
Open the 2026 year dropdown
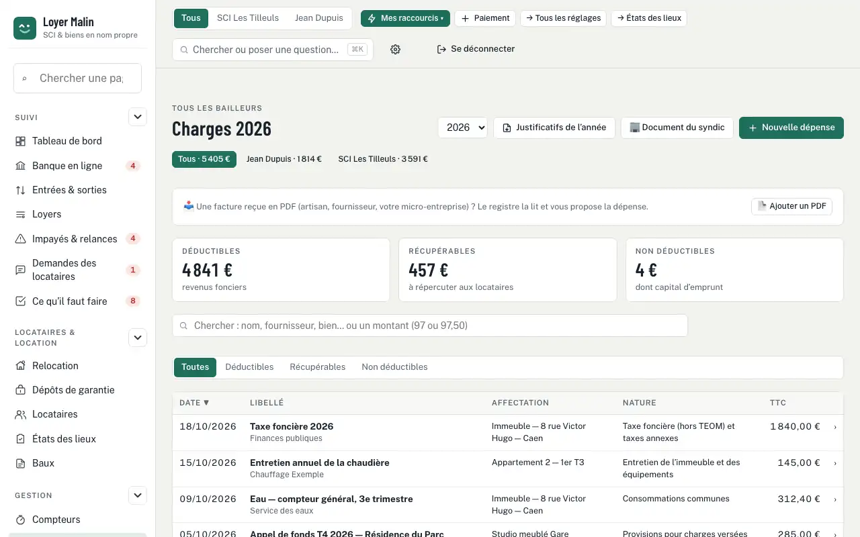(463, 128)
